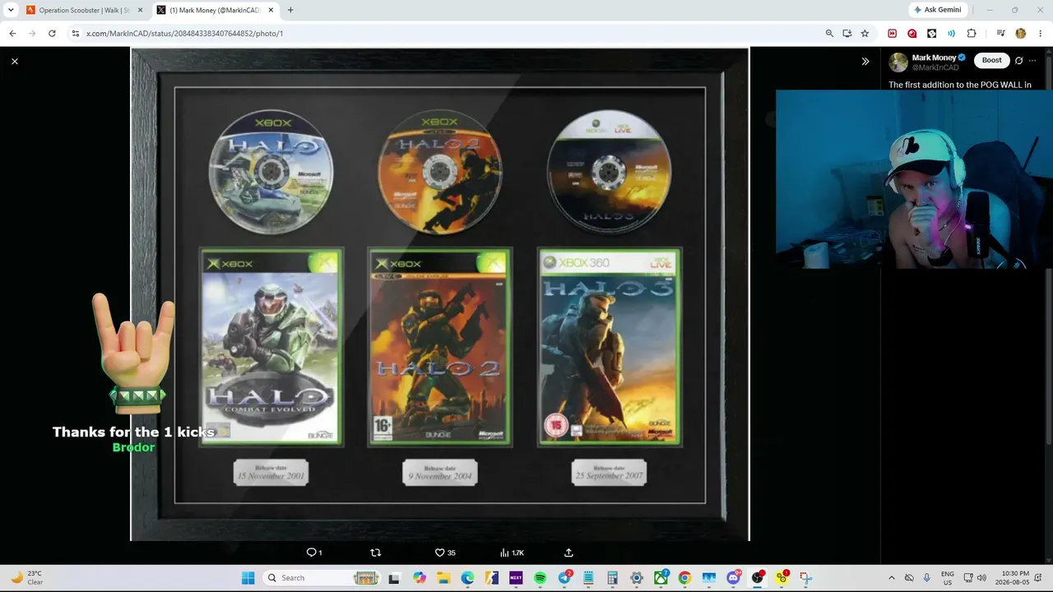Image resolution: width=1053 pixels, height=592 pixels.
Task: Open the reply icon under the photo
Action: 313,553
